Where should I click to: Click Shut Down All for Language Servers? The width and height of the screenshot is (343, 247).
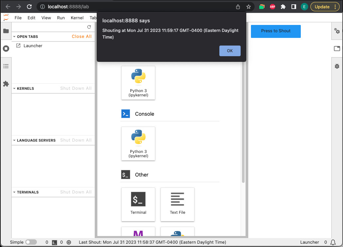[76, 140]
